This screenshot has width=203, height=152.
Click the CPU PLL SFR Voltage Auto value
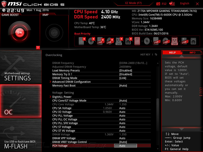click(x=122, y=123)
